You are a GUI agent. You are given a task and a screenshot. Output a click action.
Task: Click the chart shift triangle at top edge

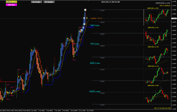[x=88, y=1]
